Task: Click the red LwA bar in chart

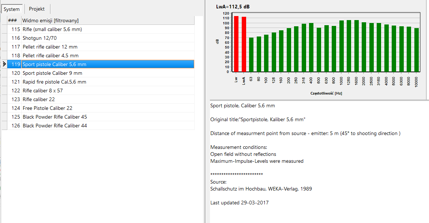Action: click(x=244, y=44)
